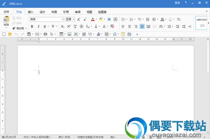Create a new blank document icon
The height and width of the screenshot is (139, 210).
tap(4, 34)
